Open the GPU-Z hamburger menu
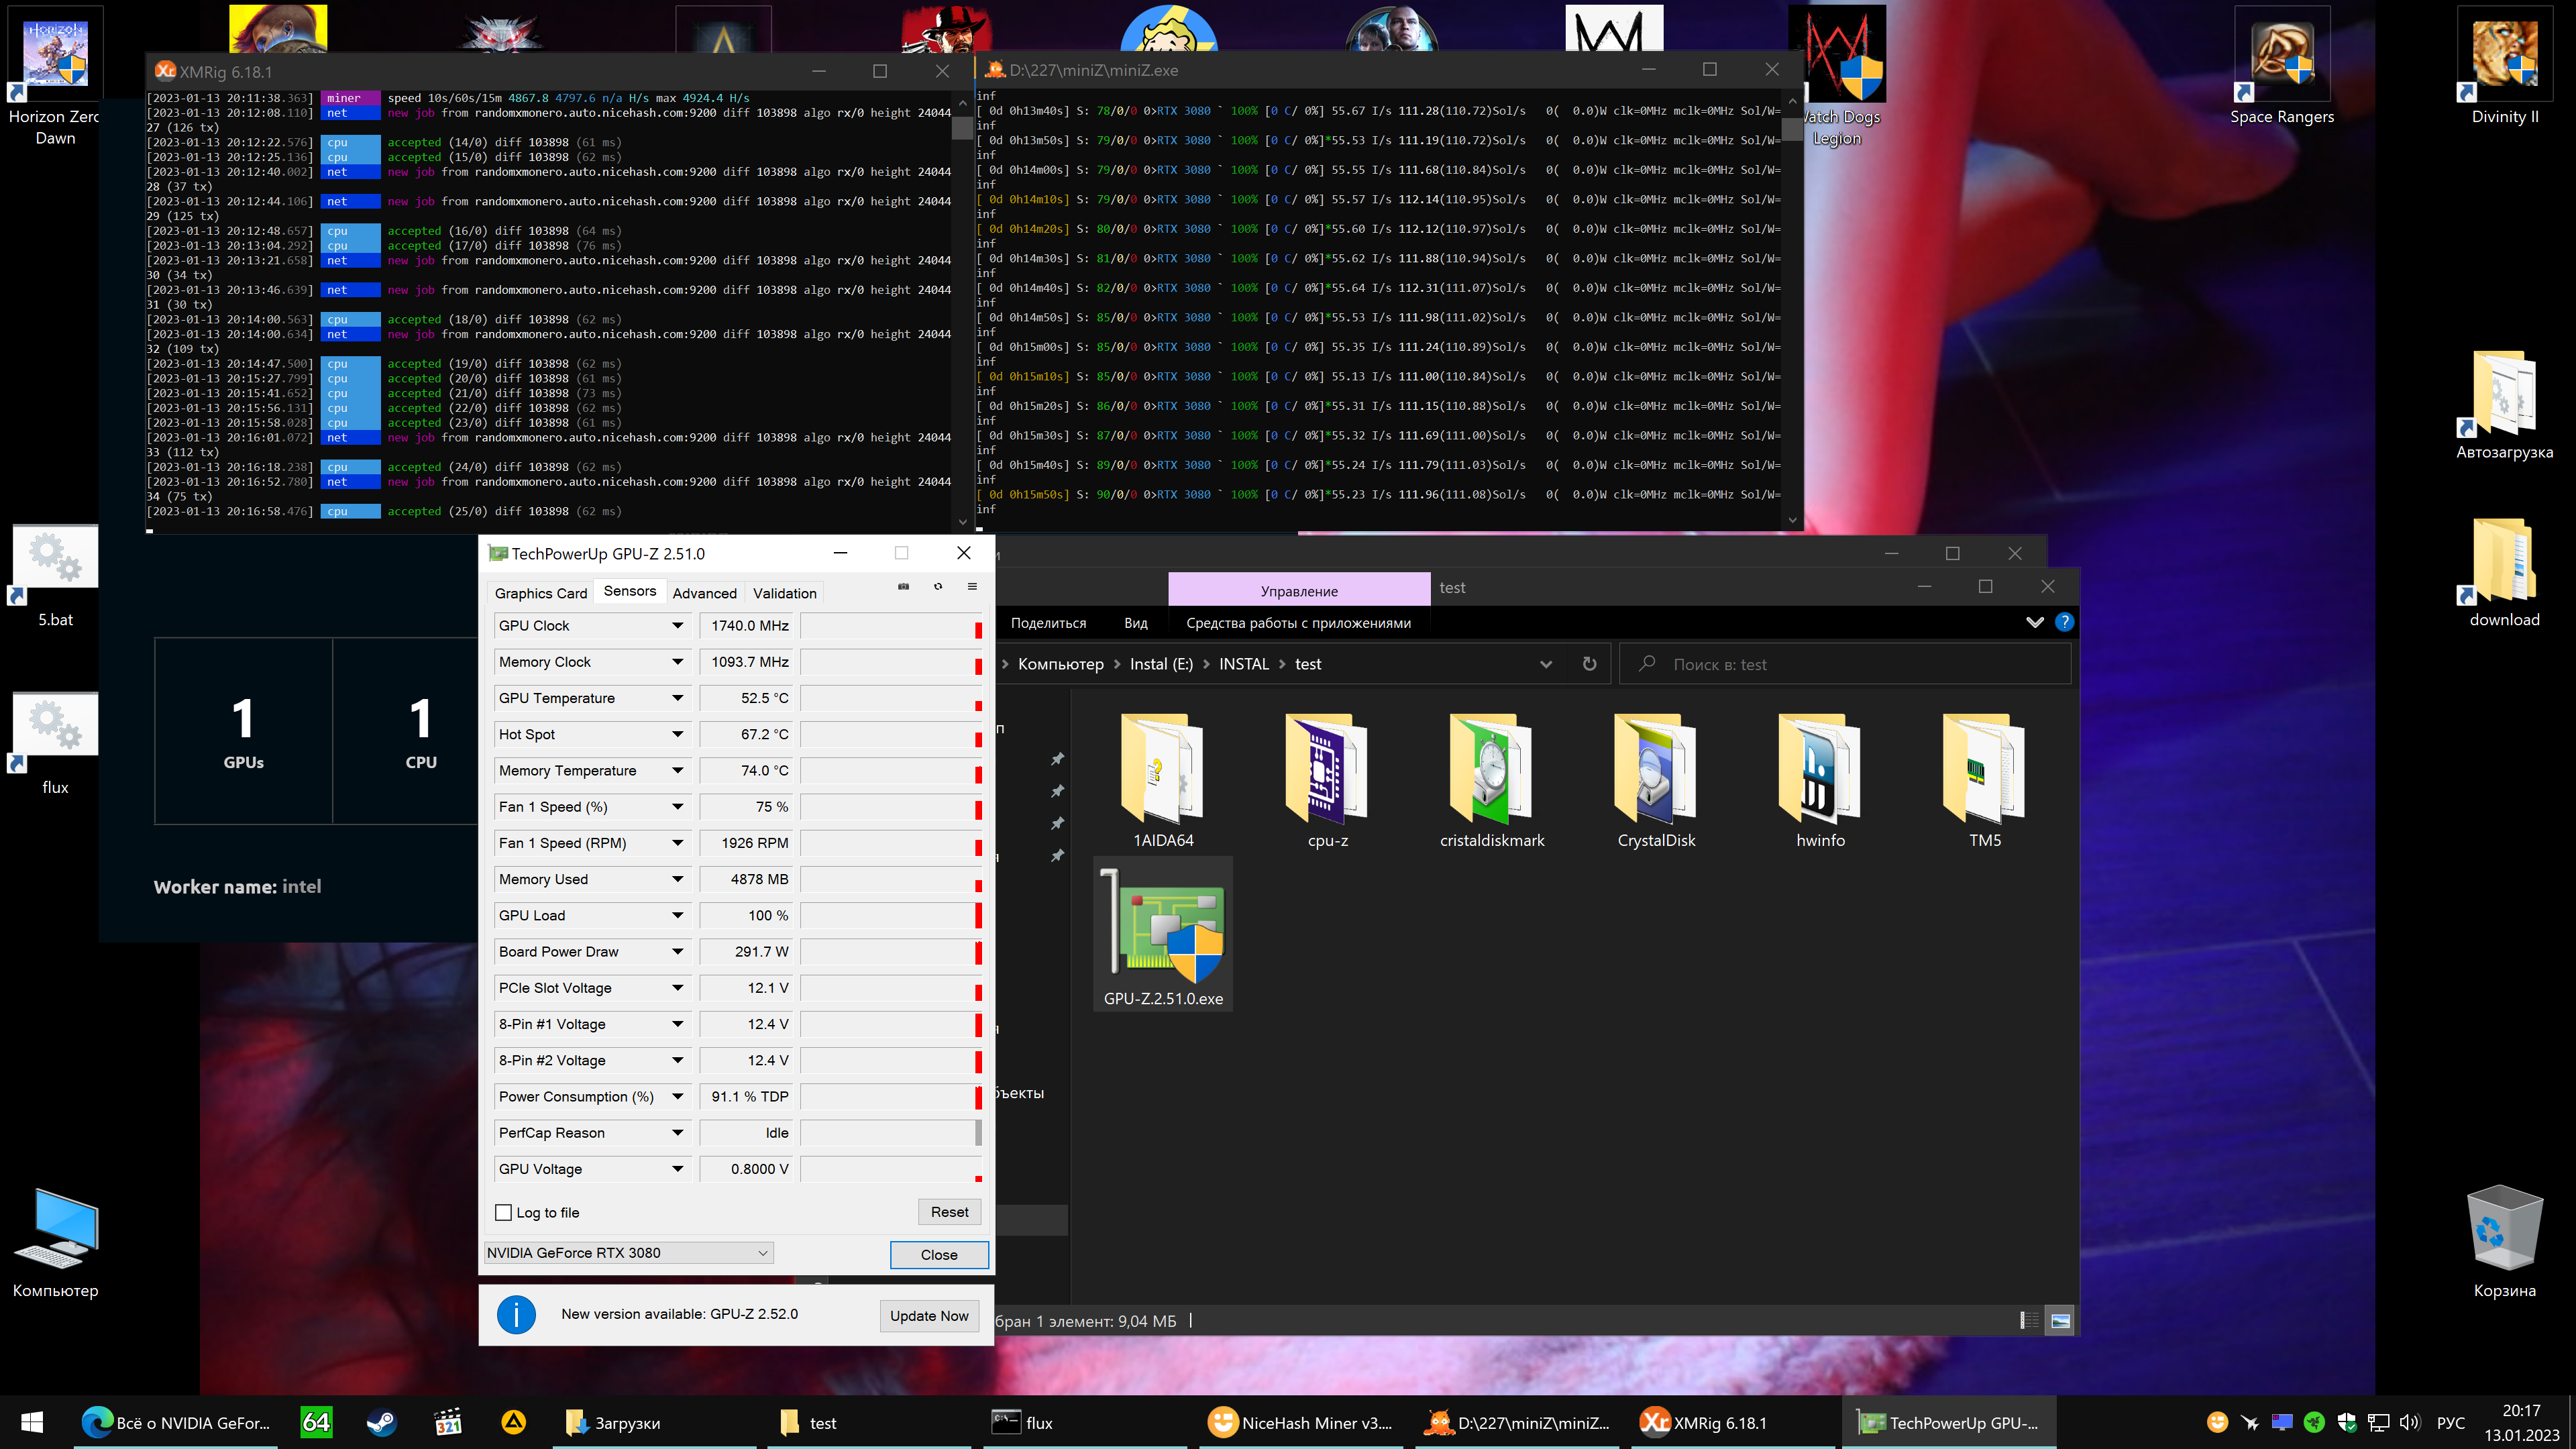 point(972,587)
